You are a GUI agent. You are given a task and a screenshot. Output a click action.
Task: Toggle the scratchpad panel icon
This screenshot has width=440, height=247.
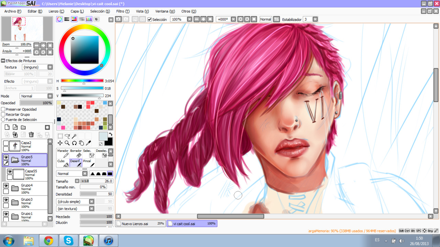(96, 19)
